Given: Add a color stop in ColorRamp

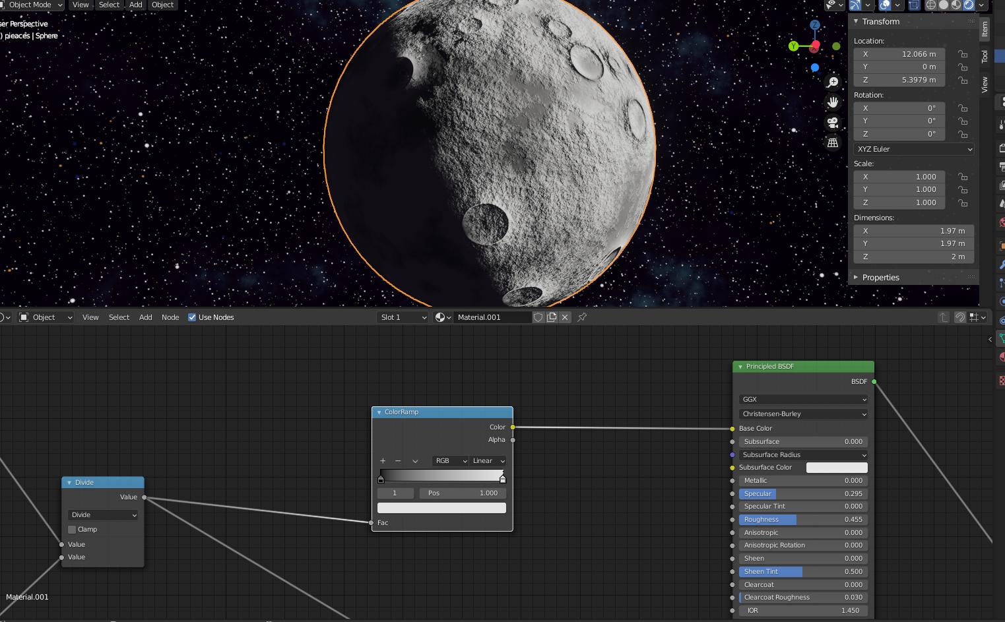Looking at the screenshot, I should (383, 461).
